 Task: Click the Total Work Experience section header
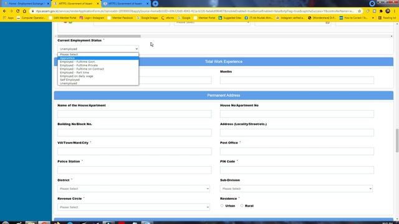tap(224, 62)
